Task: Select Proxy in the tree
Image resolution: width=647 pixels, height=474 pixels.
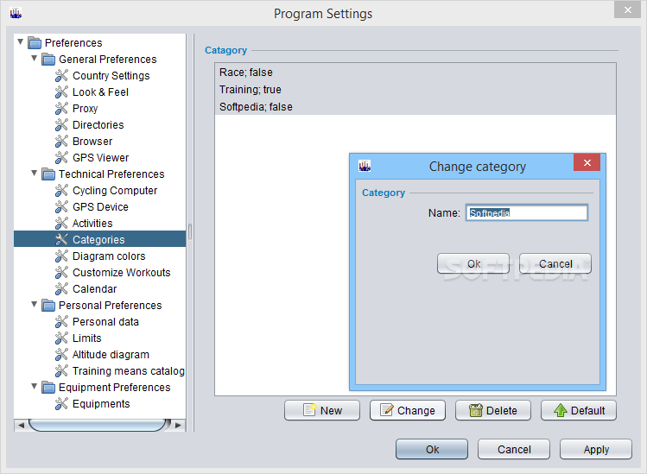Action: pos(85,109)
